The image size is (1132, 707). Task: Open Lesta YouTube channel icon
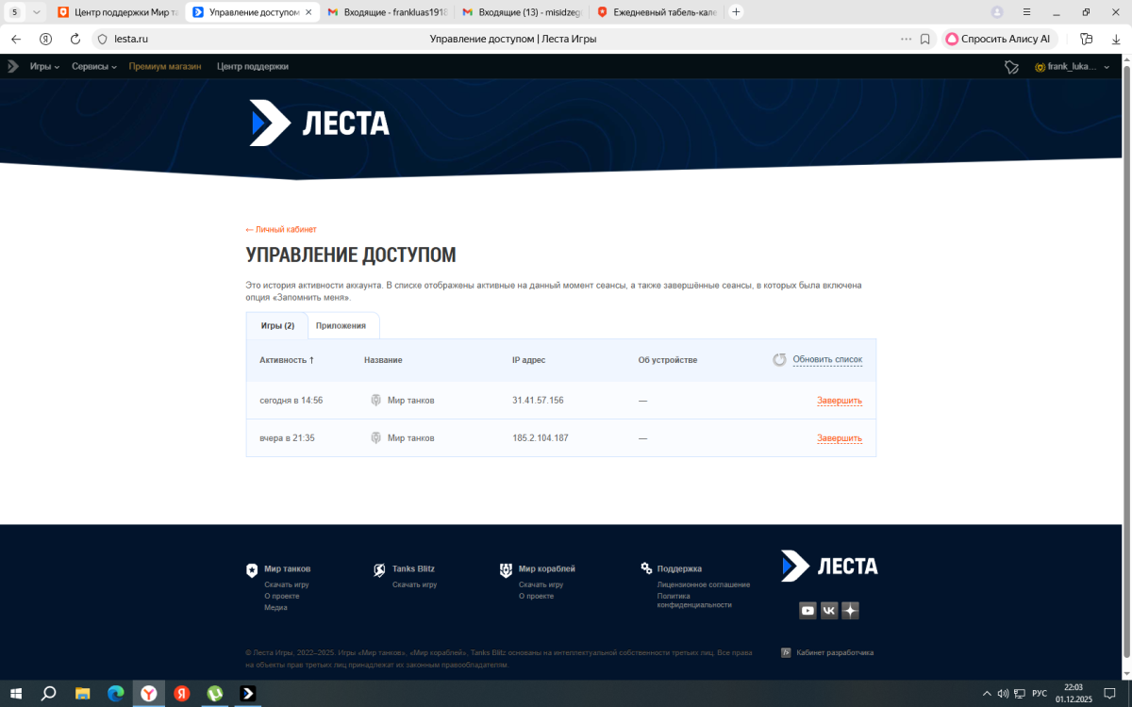tap(807, 611)
